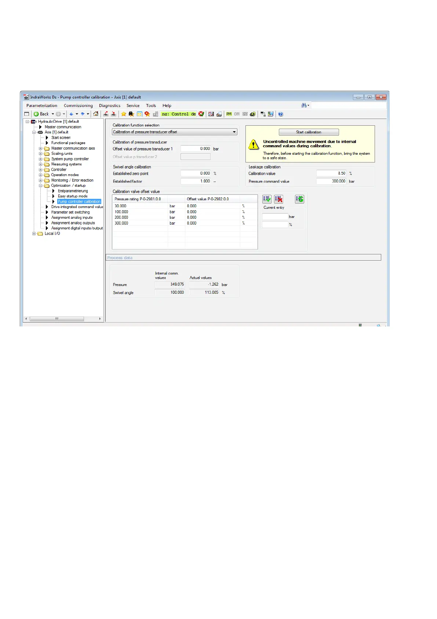Select Master communication in the tree
Screen dimensions: 437x619
63,127
